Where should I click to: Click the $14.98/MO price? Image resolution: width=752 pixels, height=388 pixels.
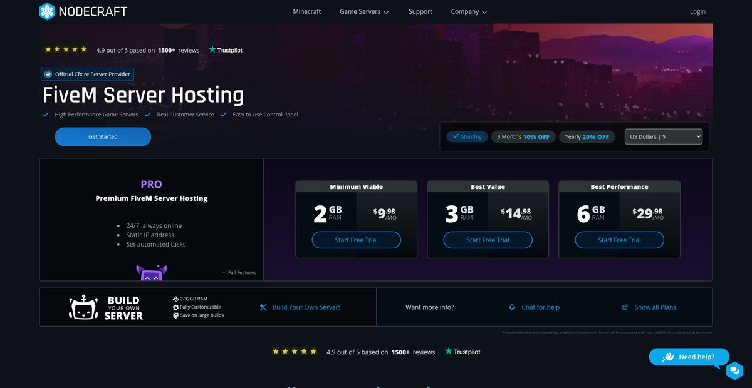[x=516, y=213]
